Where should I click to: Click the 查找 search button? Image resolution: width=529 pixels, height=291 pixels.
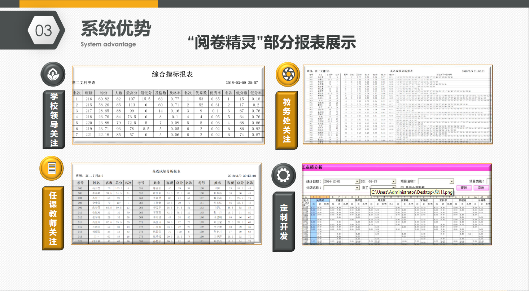point(464,188)
